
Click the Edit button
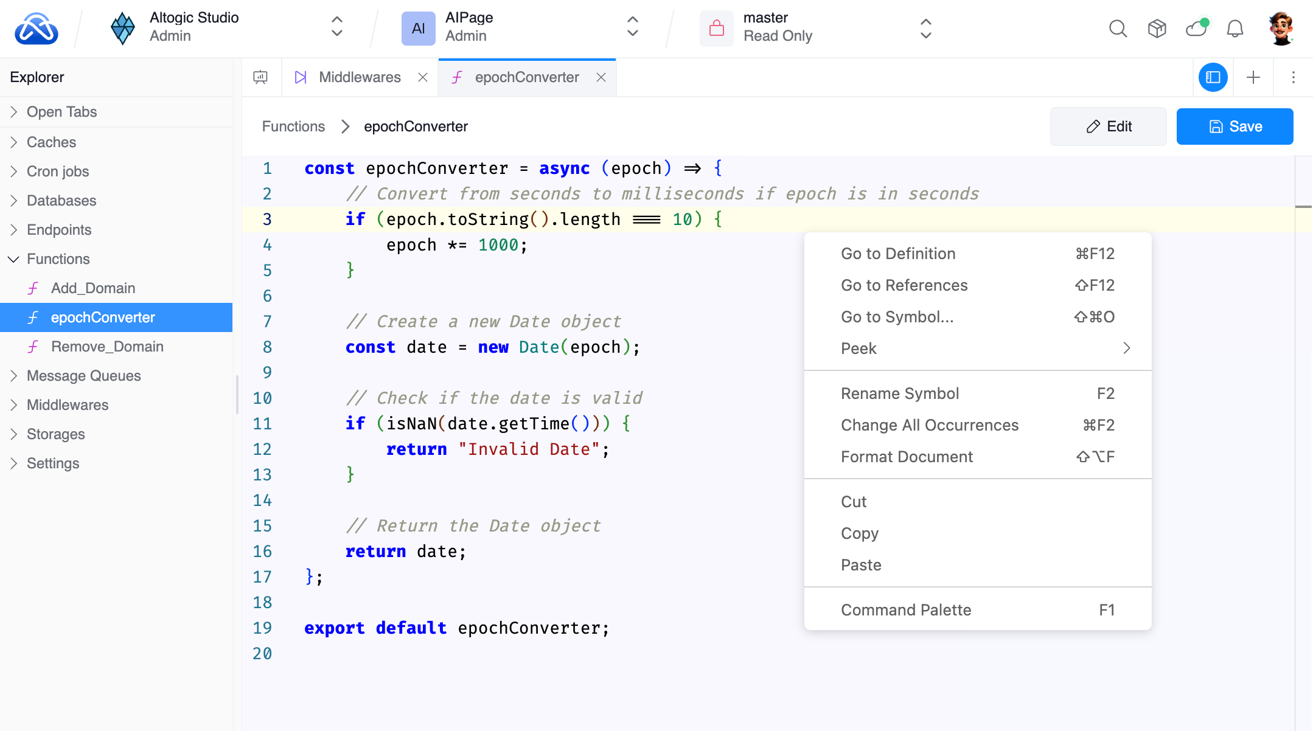[x=1108, y=126]
